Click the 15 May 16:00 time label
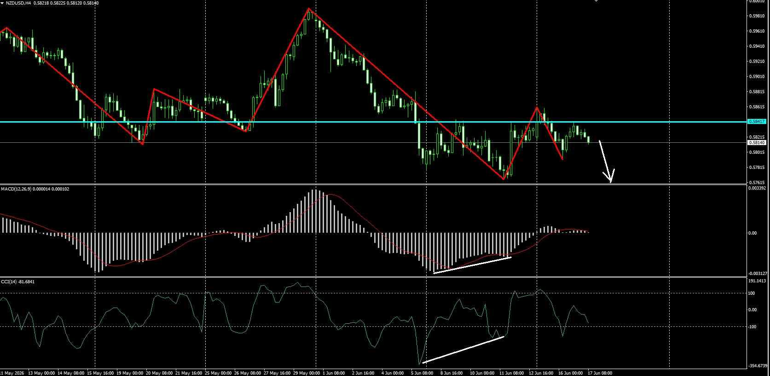 pyautogui.click(x=101, y=373)
